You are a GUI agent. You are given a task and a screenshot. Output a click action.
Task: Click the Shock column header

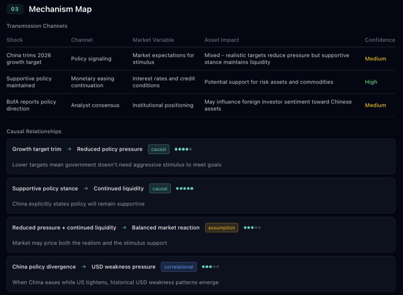pyautogui.click(x=14, y=40)
